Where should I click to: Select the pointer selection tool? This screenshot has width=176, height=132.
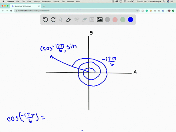coord(61,19)
